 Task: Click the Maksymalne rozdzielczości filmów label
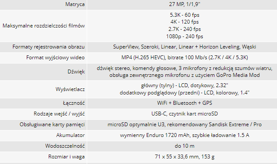pyautogui.click(x=44, y=26)
